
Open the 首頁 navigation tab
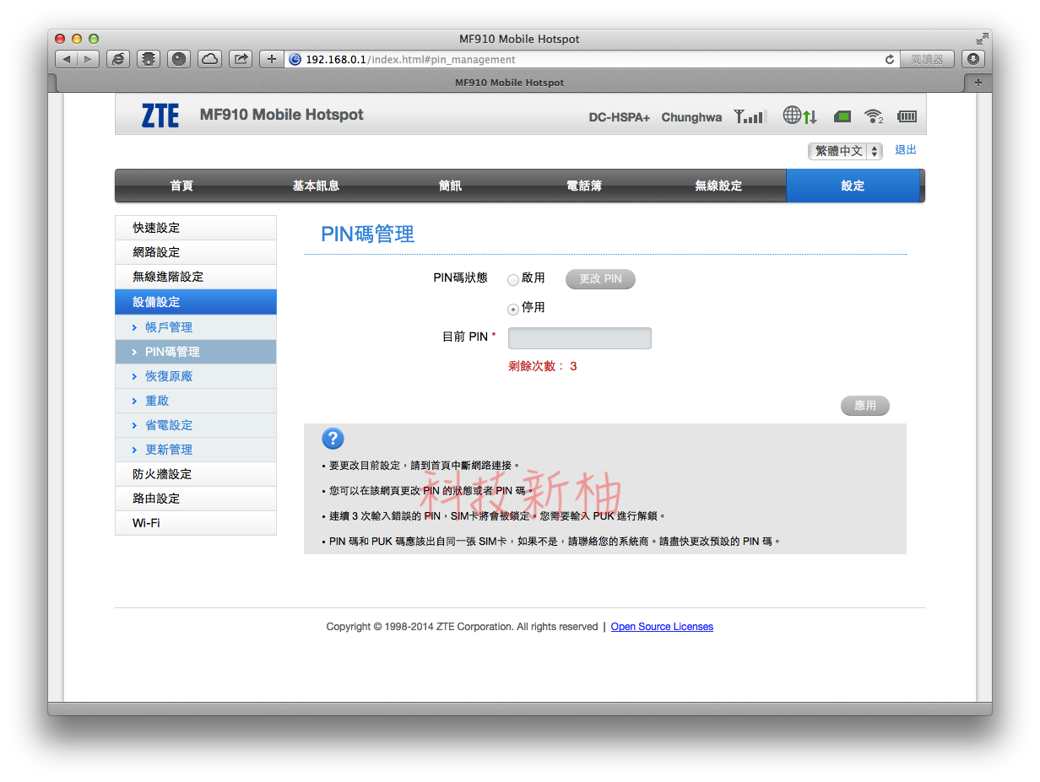[x=181, y=186]
